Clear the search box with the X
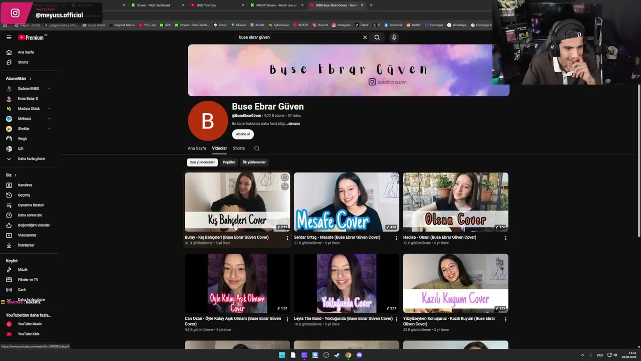Viewport: 641px width, 361px height. click(x=365, y=37)
